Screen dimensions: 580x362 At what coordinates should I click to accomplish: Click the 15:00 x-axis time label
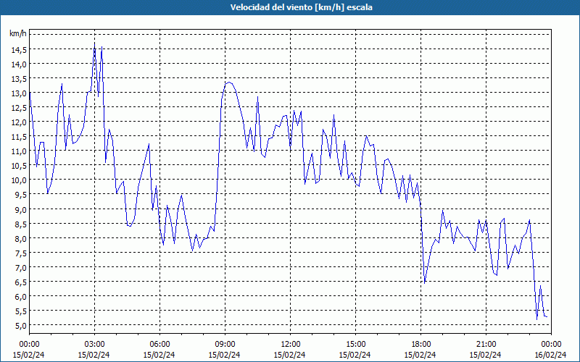pos(355,345)
